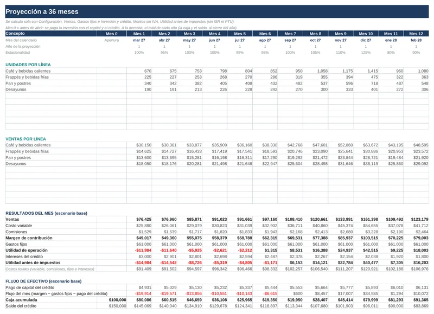Select the "dic 27" calendar month cell
434x314 pixels.
(x=366, y=40)
